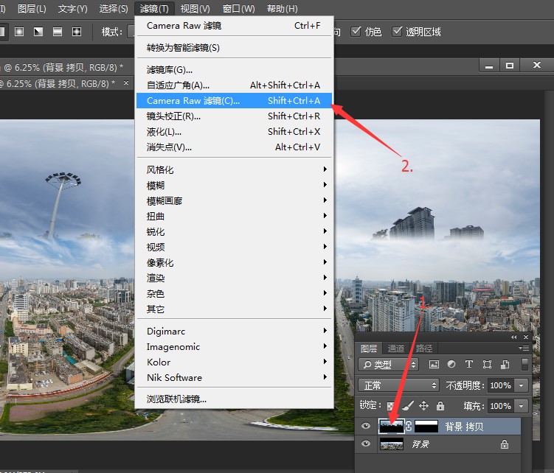Viewport: 554px width, 473px height.
Task: Filter layers by type (T) icon
Action: click(x=469, y=364)
